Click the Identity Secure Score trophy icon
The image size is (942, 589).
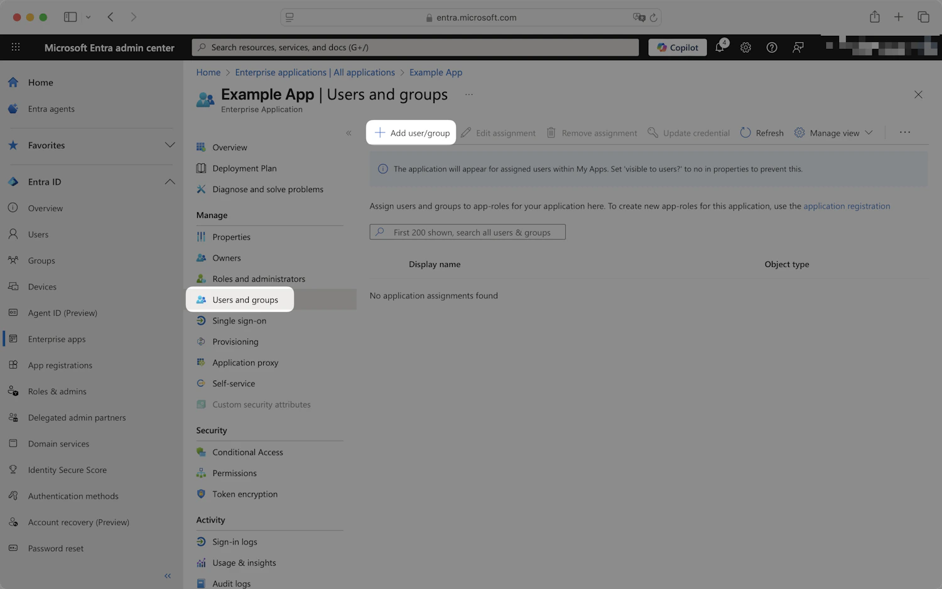tap(13, 470)
